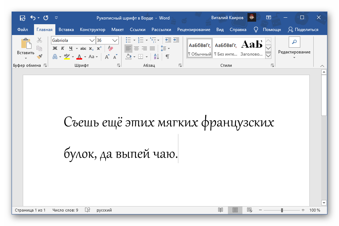Open the Gabriola font name dropdown
Image resolution: width=339 pixels, height=226 pixels.
click(92, 40)
